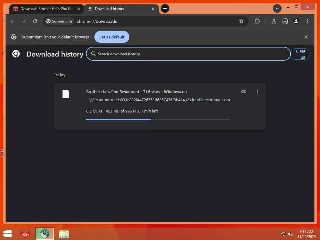This screenshot has width=320, height=240.
Task: Open the Windows Start button
Action: (x=7, y=234)
